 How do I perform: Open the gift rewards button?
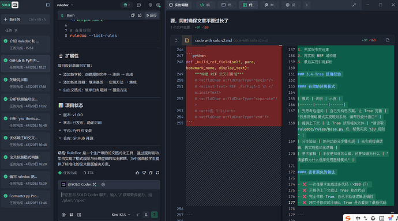[126, 5]
